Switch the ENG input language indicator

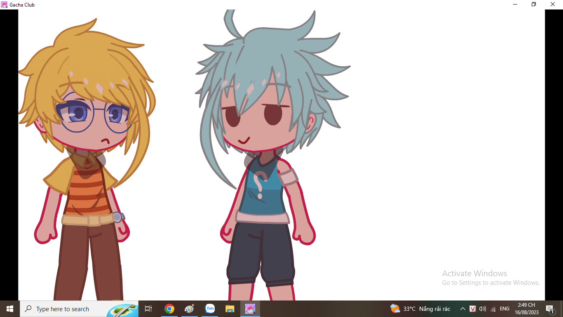504,309
